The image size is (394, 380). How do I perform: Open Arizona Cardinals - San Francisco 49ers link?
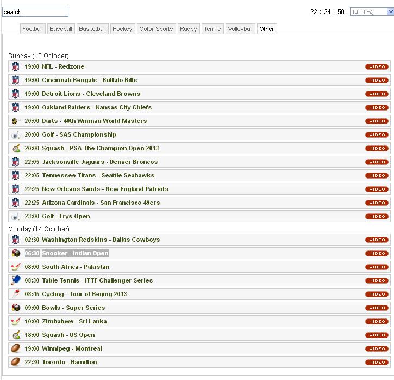[x=101, y=203]
